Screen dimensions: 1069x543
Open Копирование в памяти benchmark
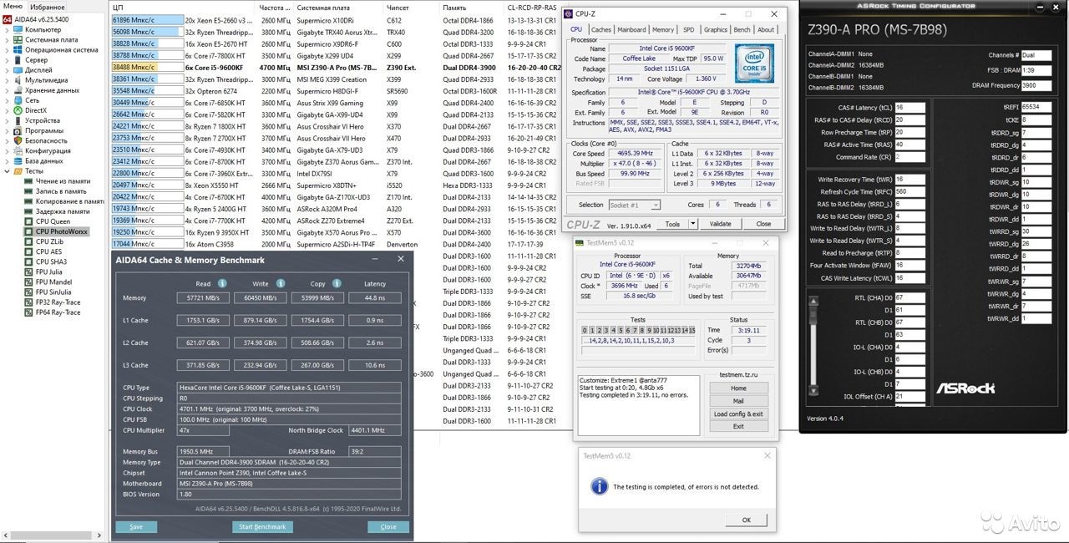(x=63, y=201)
